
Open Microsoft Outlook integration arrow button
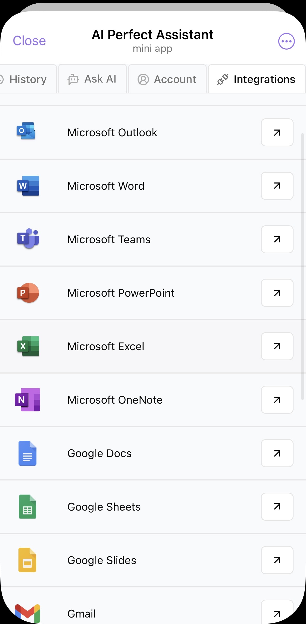[277, 132]
